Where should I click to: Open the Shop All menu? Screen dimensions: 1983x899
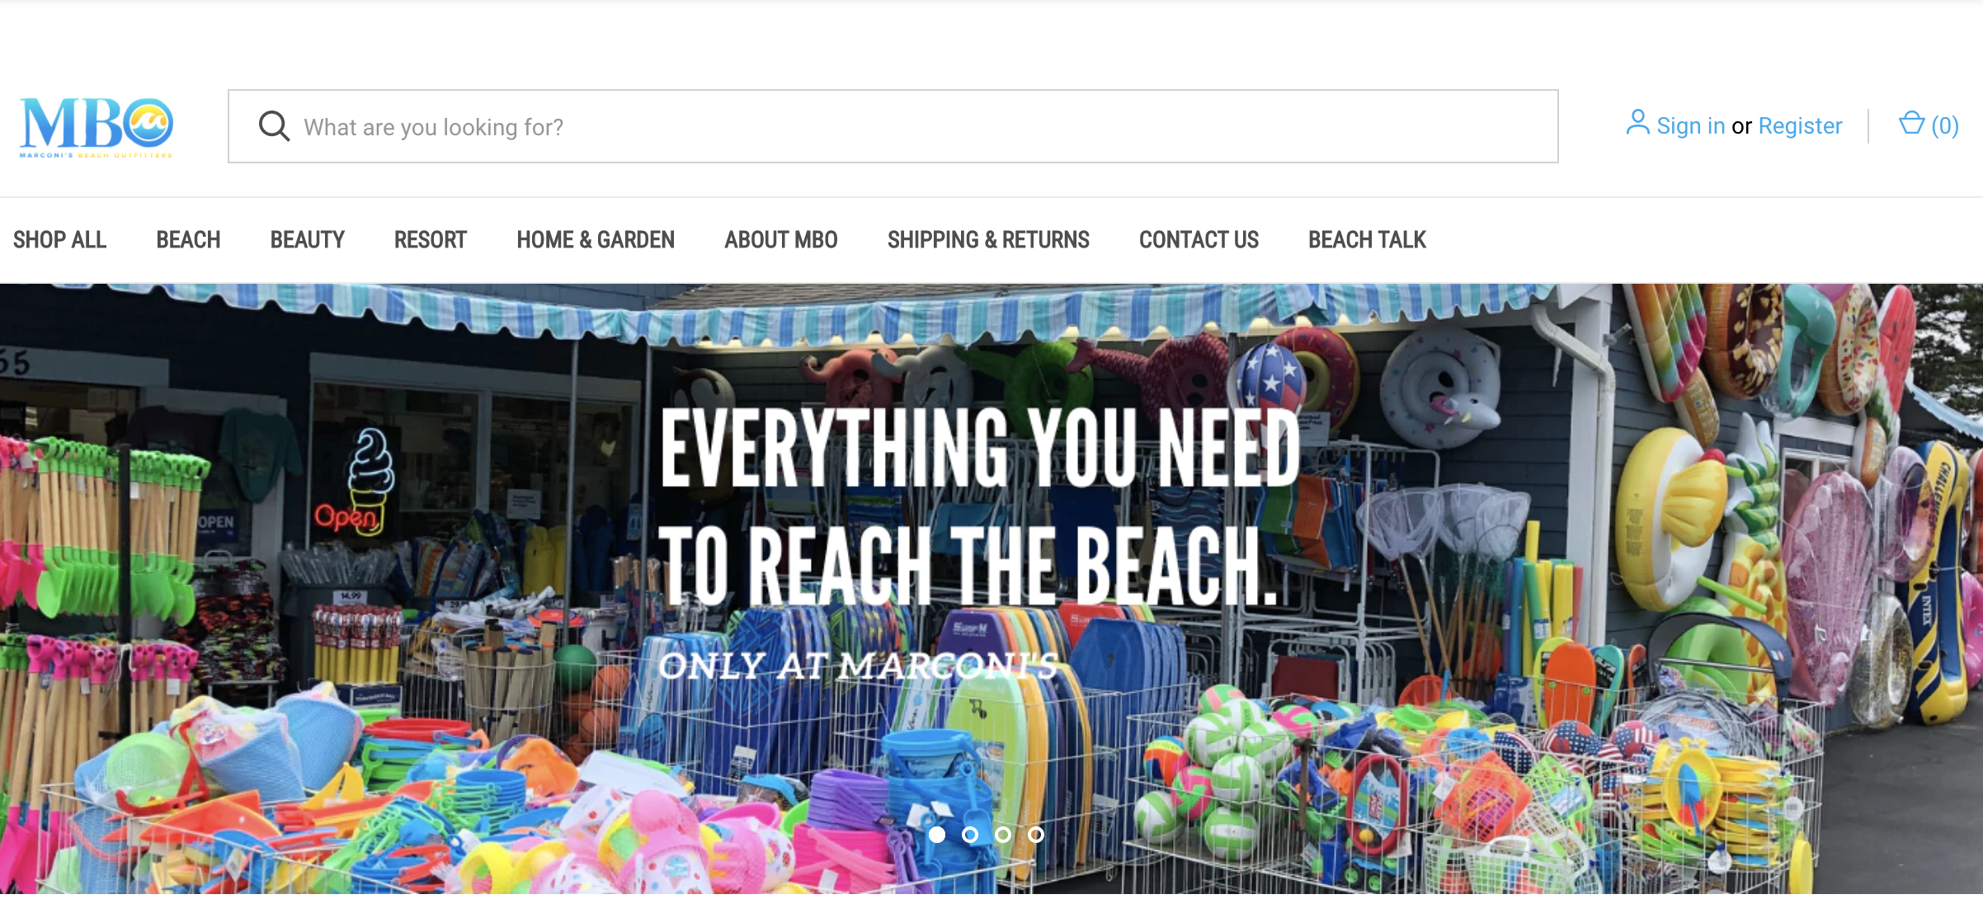59,240
